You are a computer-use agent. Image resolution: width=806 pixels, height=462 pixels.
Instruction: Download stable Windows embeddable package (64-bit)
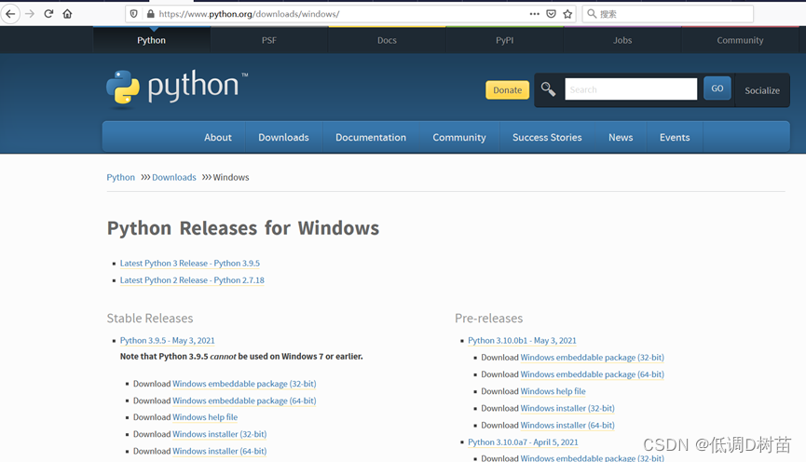(244, 401)
